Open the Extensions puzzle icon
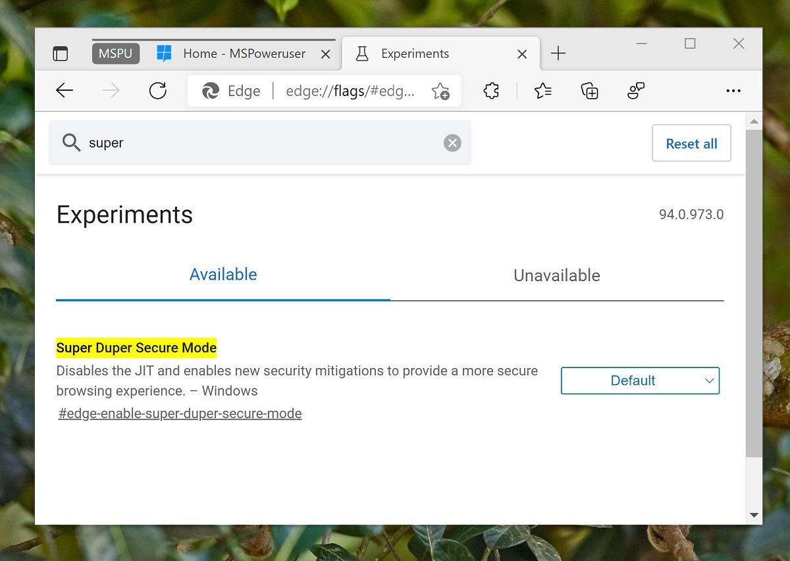The image size is (790, 561). coord(491,91)
